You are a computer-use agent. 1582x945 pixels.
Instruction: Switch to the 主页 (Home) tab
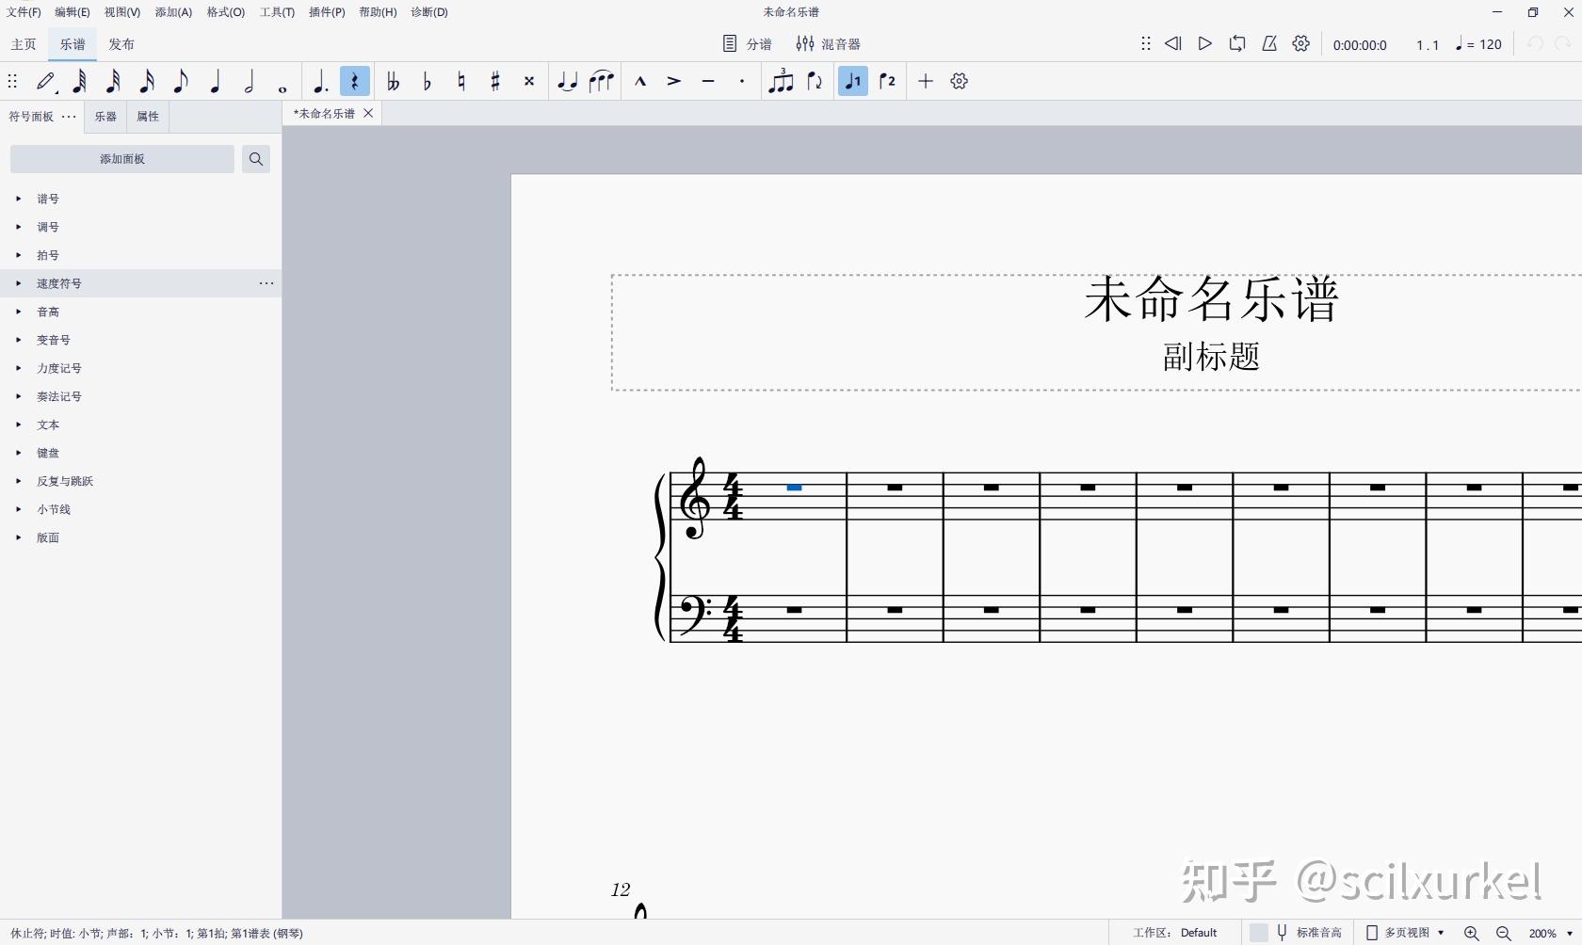(x=24, y=44)
